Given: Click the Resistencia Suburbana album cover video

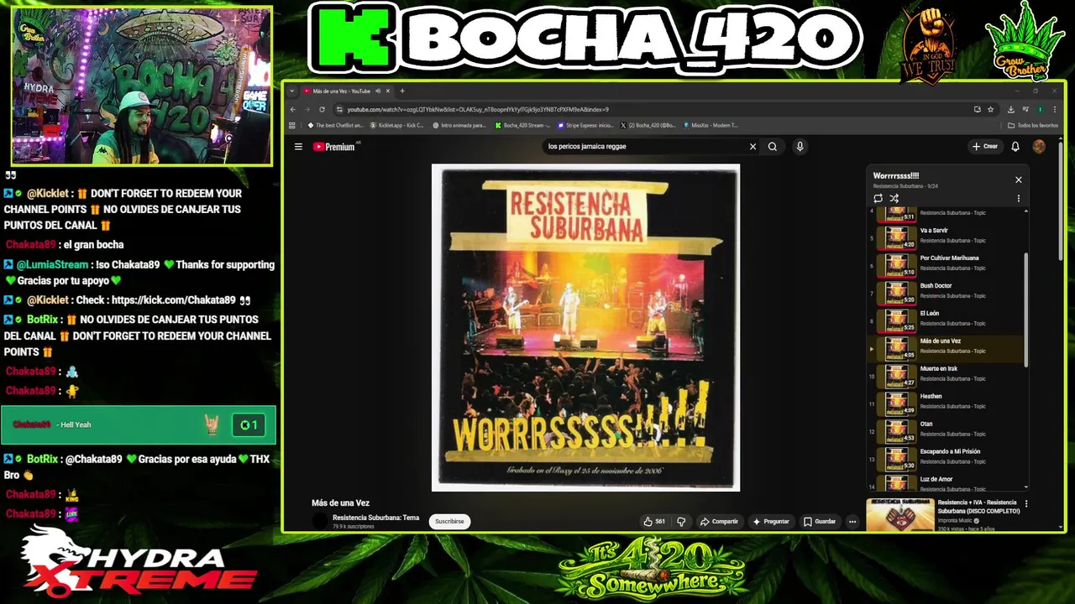Looking at the screenshot, I should pyautogui.click(x=585, y=327).
